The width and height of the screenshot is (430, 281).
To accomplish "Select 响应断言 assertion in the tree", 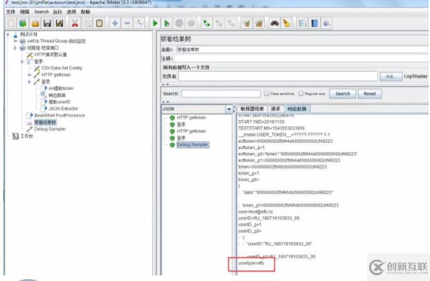I will tap(57, 95).
